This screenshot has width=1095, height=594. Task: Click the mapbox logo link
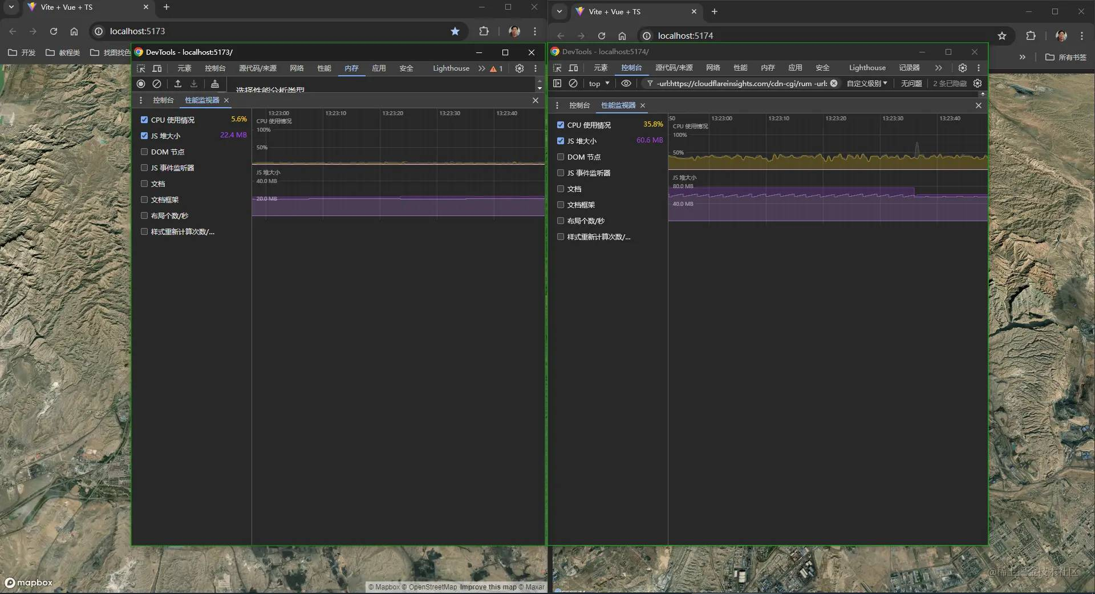click(29, 583)
